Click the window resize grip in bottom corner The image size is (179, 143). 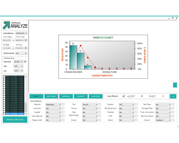point(178,126)
